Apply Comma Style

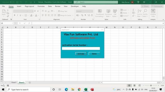(85, 15)
